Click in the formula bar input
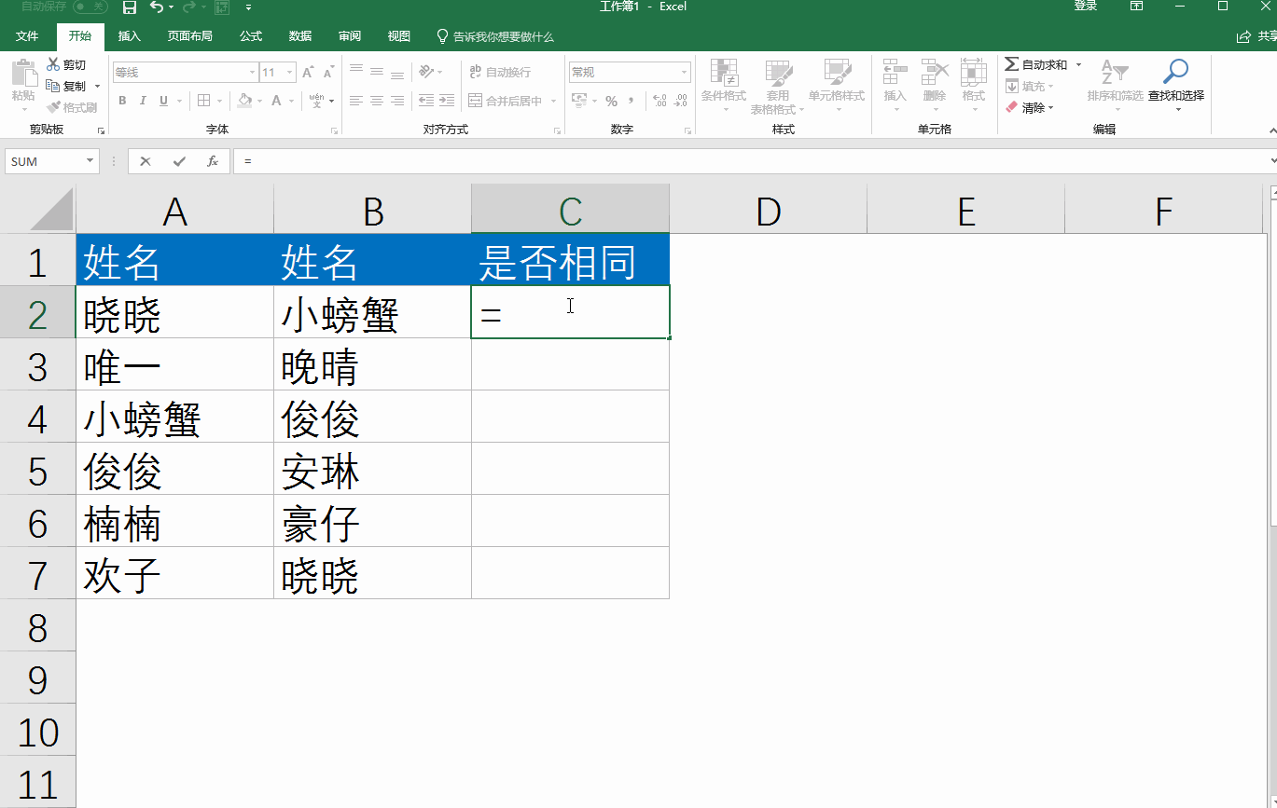The height and width of the screenshot is (808, 1277). [752, 161]
